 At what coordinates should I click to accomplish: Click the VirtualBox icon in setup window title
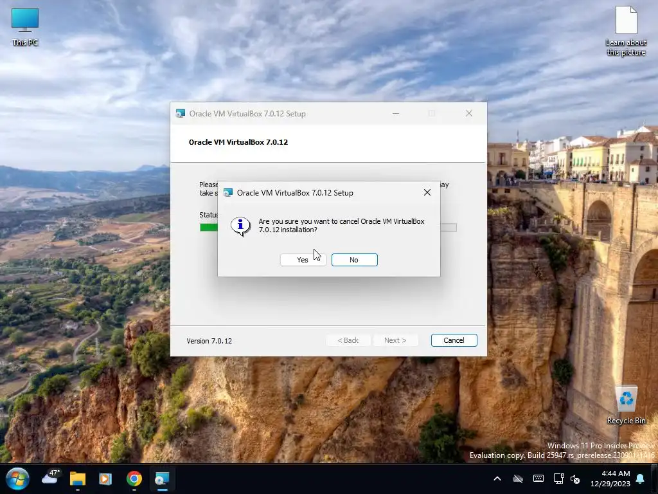click(181, 113)
